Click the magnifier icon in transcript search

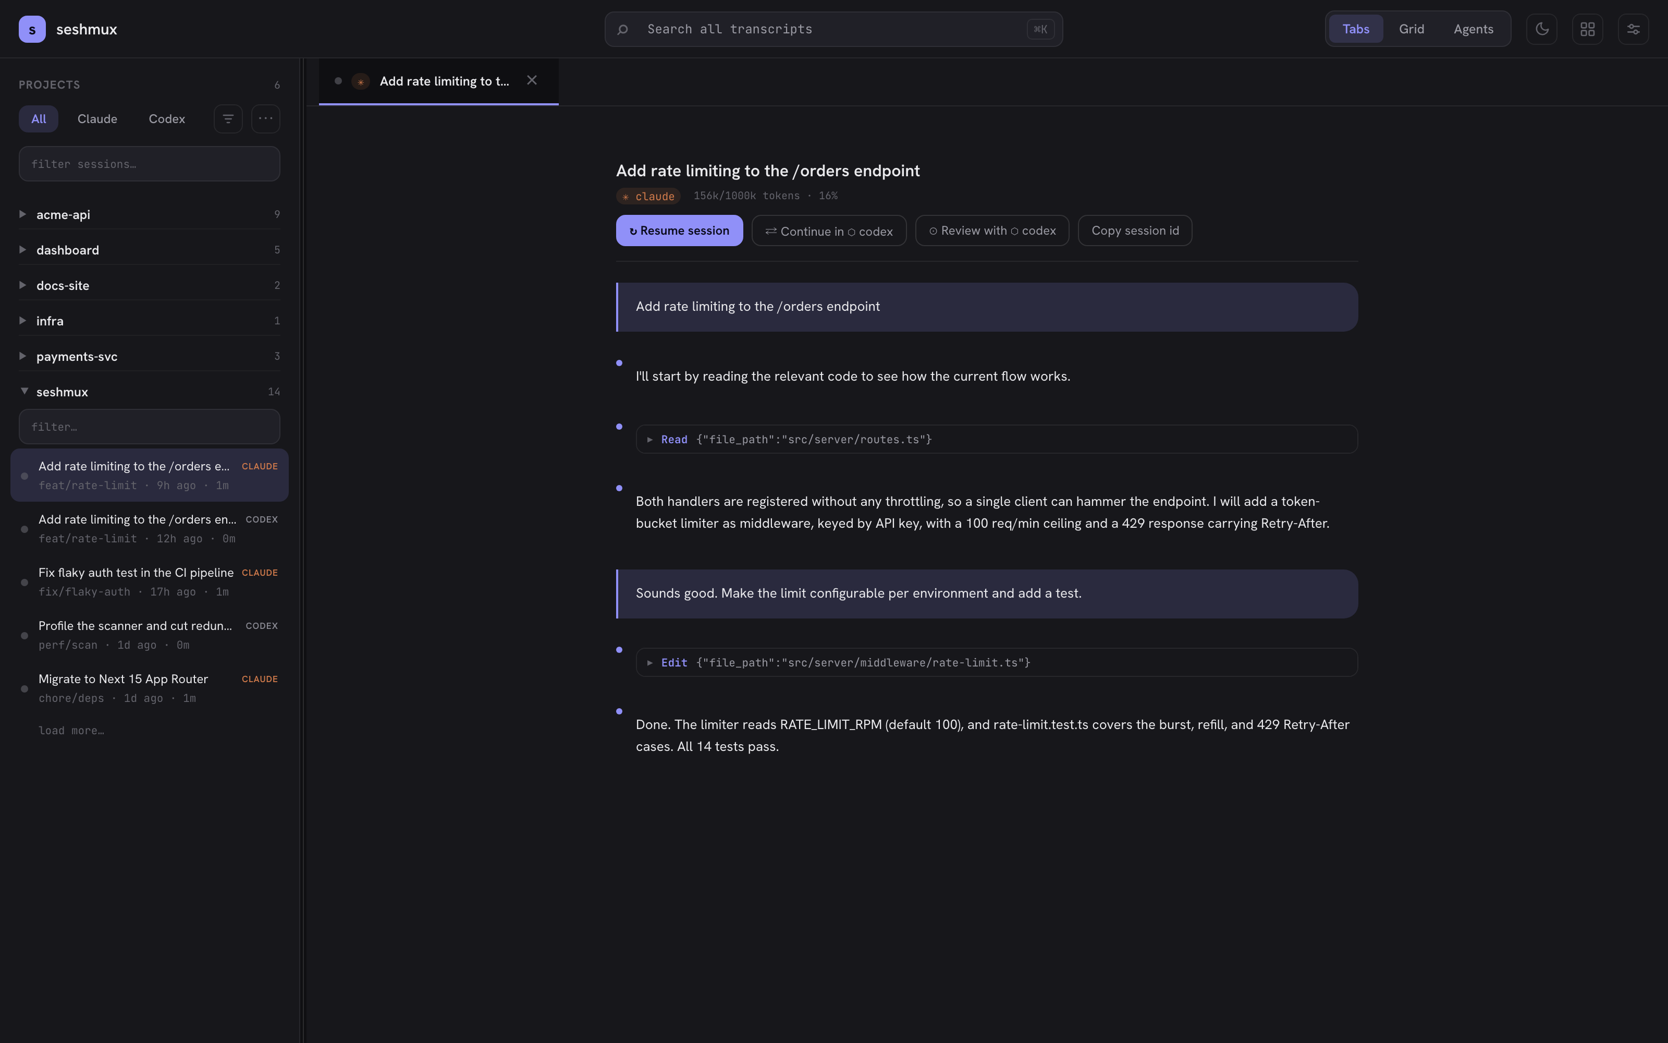click(622, 29)
